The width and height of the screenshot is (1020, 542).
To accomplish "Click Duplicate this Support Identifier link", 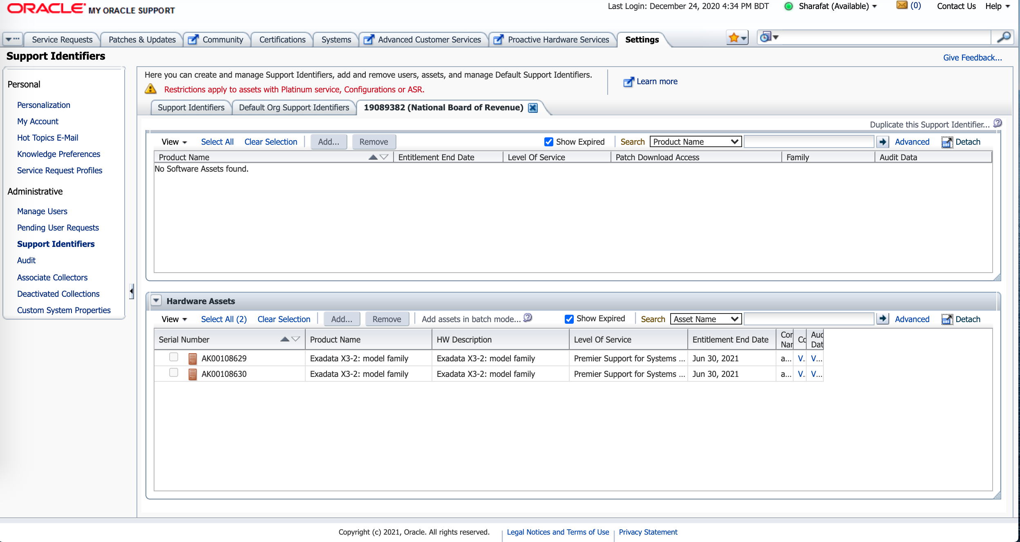I will pos(930,125).
